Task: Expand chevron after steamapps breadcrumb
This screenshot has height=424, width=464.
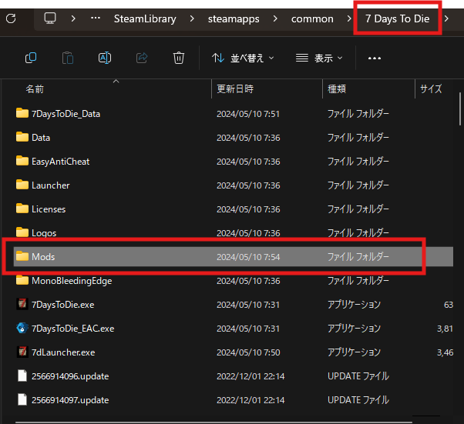Action: [275, 18]
